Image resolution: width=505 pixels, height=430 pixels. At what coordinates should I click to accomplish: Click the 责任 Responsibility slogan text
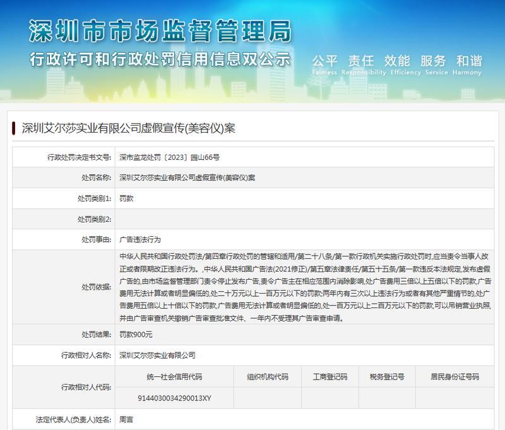point(364,65)
